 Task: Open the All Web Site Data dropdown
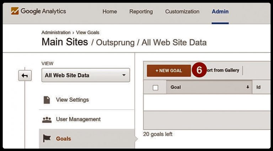click(86, 75)
